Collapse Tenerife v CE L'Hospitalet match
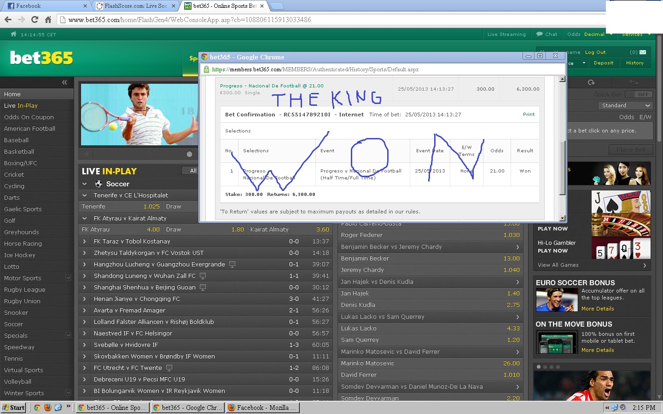663x414 pixels. coord(84,195)
